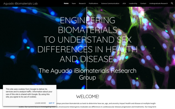
Task: Open the Publications page
Action: (93, 3)
